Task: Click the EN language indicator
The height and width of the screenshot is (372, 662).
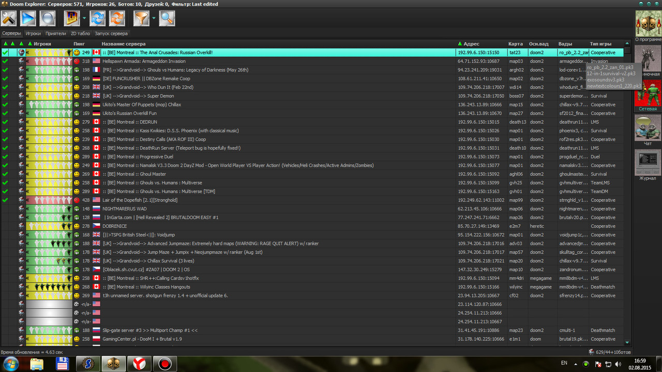Action: (564, 363)
